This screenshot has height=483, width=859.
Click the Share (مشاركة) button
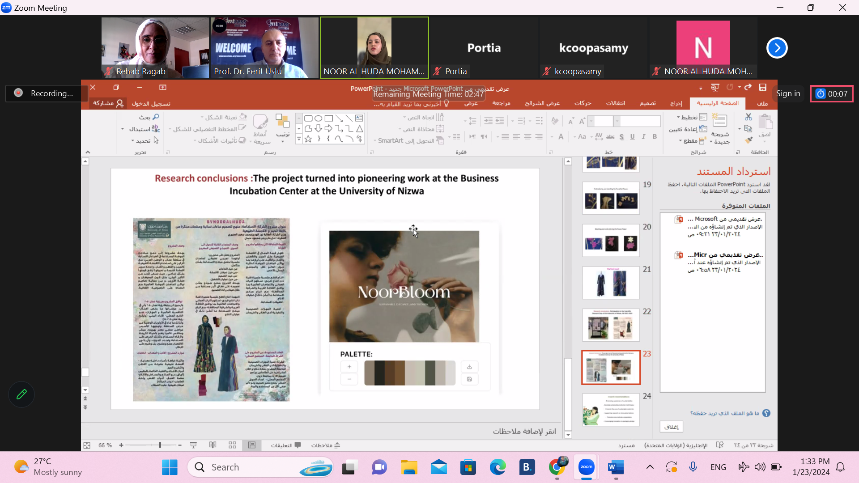click(x=108, y=103)
